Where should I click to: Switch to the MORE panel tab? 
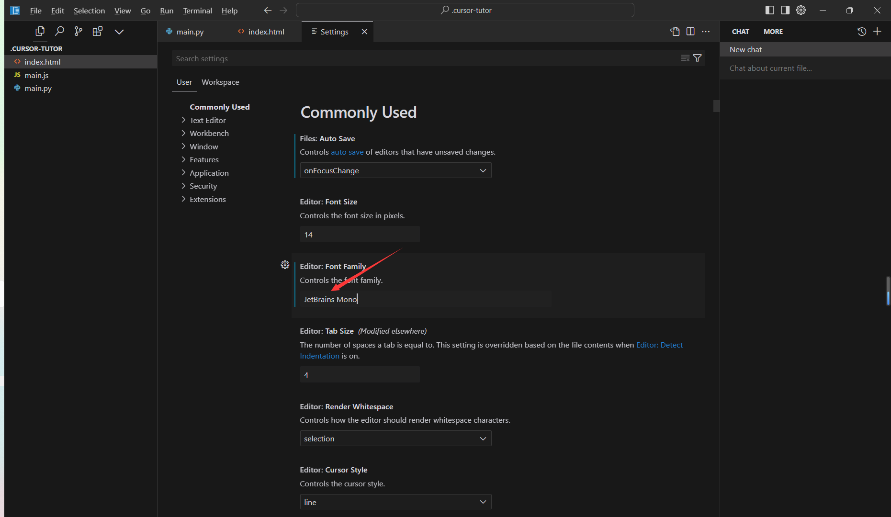[x=773, y=32]
